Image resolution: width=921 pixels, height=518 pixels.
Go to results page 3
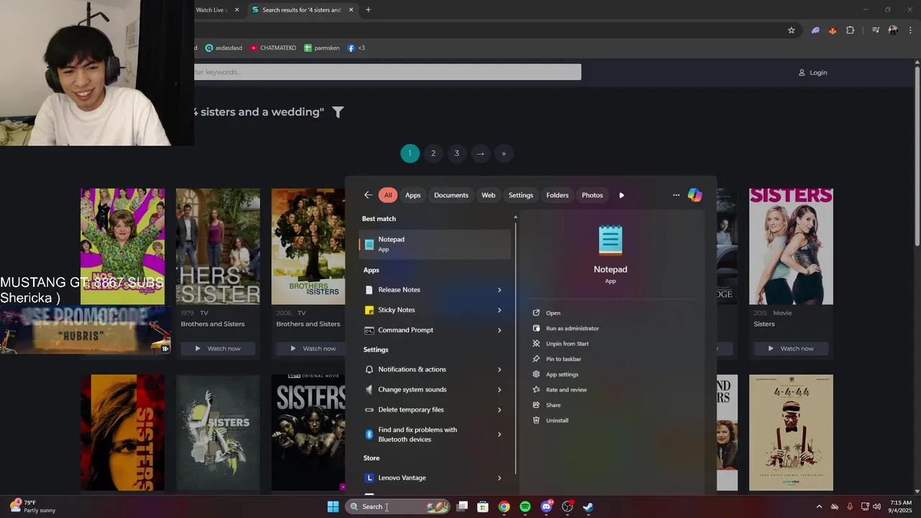[456, 153]
